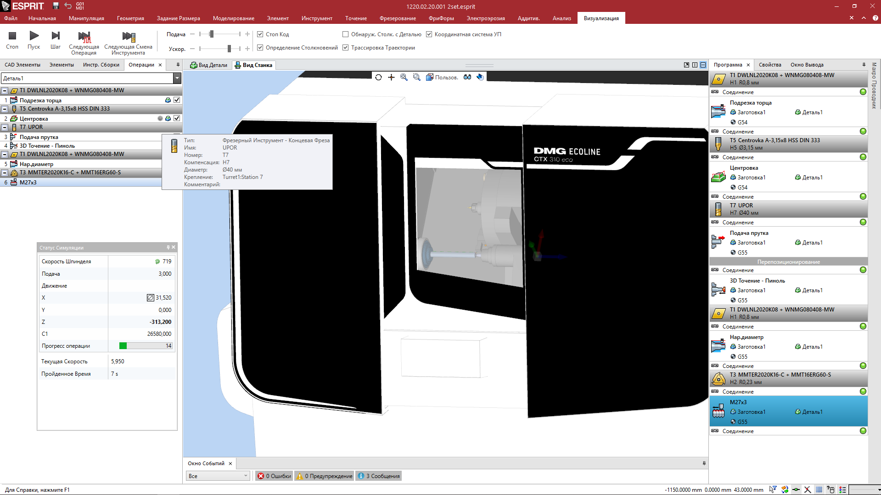
Task: Click Следующая Смена Инструмента icon
Action: [129, 37]
